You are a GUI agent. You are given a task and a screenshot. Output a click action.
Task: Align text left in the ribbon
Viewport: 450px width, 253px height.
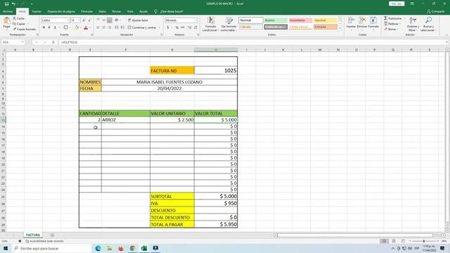click(98, 27)
